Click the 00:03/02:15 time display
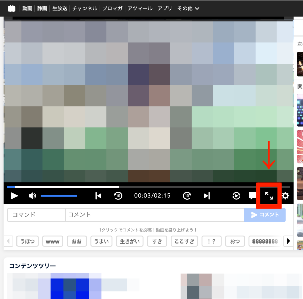 pyautogui.click(x=152, y=196)
